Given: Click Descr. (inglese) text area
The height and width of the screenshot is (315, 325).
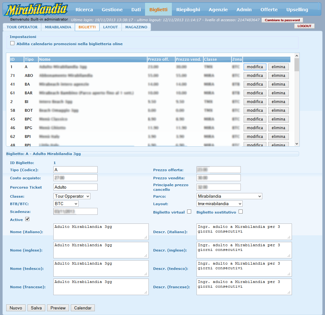Looking at the screenshot, I should pos(244,250).
